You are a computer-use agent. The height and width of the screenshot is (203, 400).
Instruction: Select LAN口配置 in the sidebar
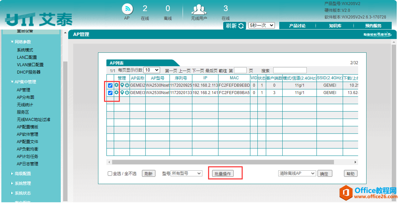coord(27,58)
